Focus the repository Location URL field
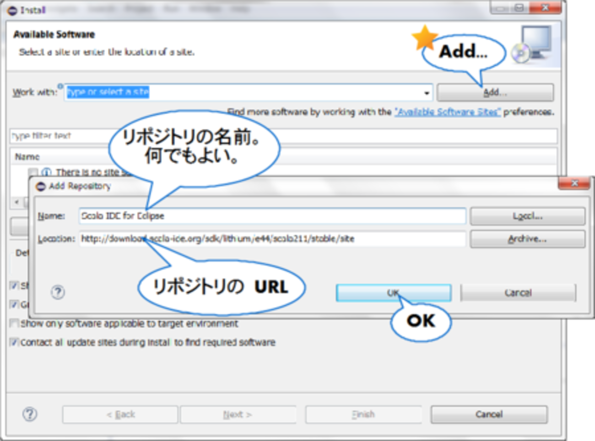Image resolution: width=595 pixels, height=441 pixels. pyautogui.click(x=272, y=239)
